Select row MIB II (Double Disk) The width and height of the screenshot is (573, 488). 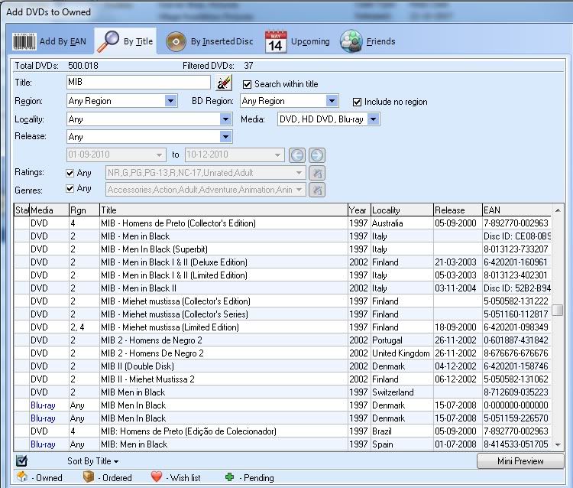pyautogui.click(x=282, y=366)
